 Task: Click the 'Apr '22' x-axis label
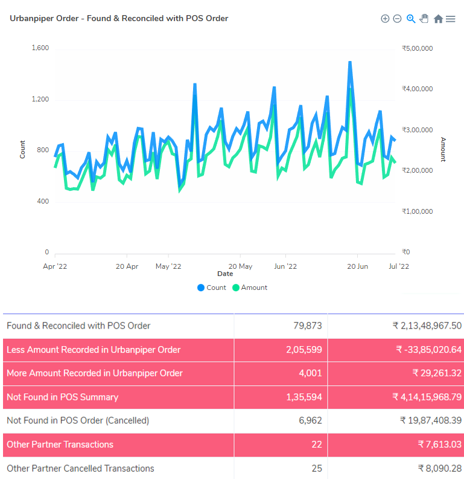[x=55, y=266]
